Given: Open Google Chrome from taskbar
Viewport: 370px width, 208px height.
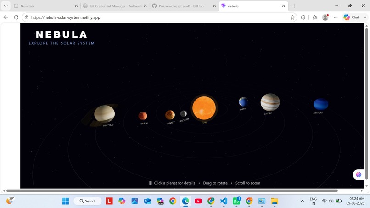Looking at the screenshot, I should (173, 201).
